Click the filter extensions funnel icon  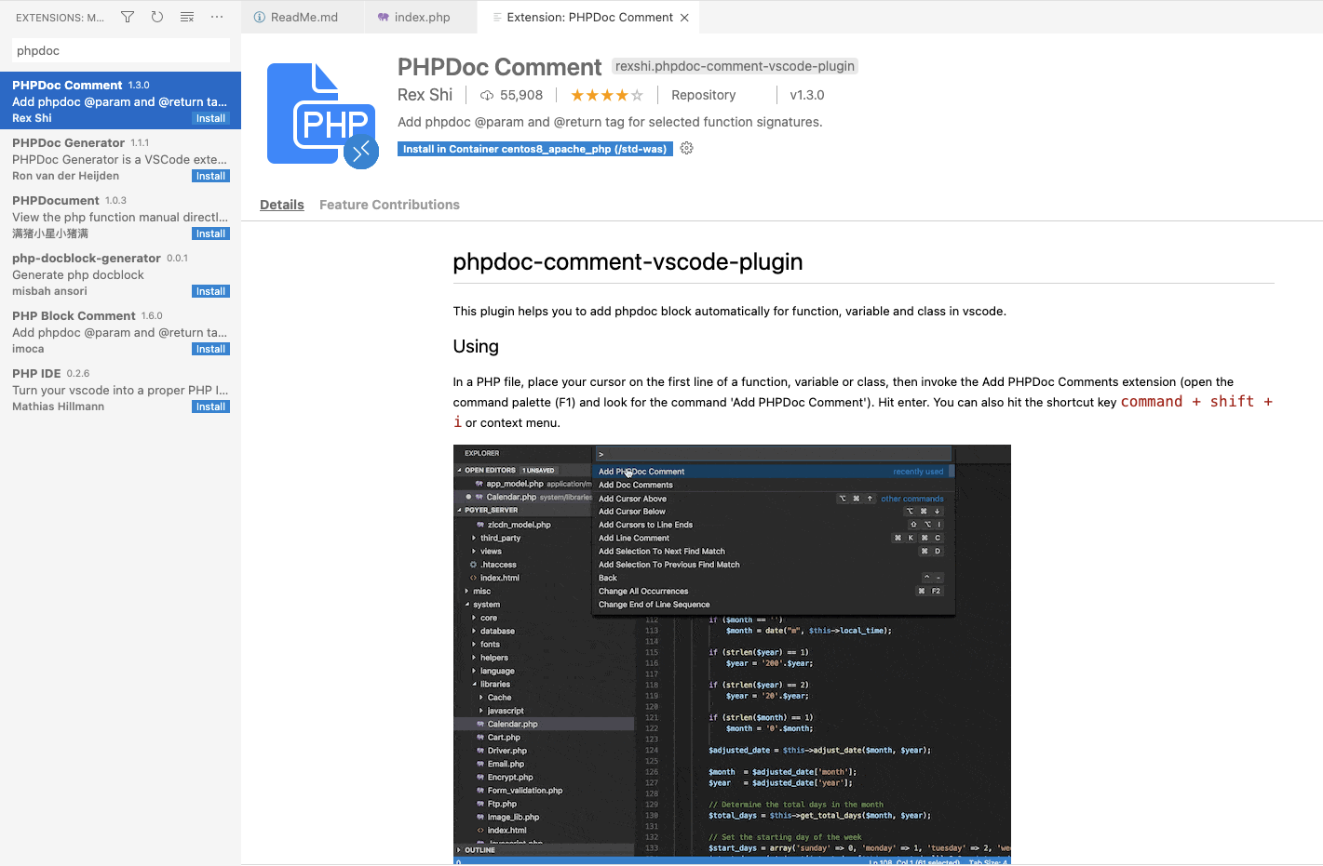(x=128, y=17)
